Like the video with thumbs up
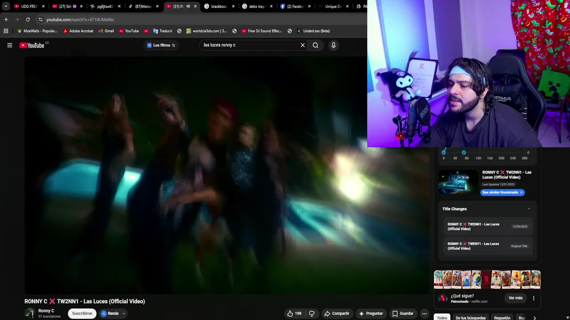Screen dimensions: 570x320 290,313
